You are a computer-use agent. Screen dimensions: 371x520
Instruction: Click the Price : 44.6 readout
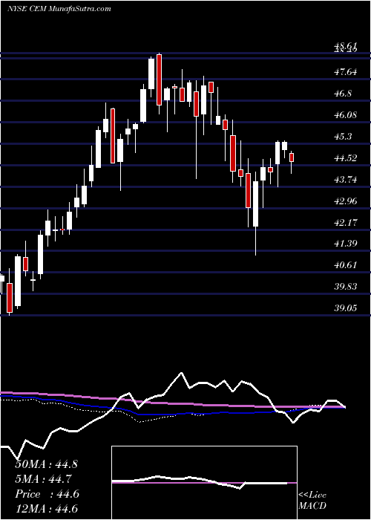(47, 494)
